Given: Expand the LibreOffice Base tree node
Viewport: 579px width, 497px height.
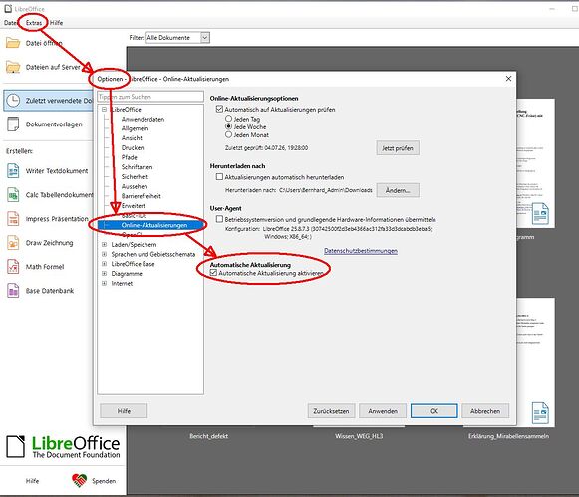Looking at the screenshot, I should [104, 264].
